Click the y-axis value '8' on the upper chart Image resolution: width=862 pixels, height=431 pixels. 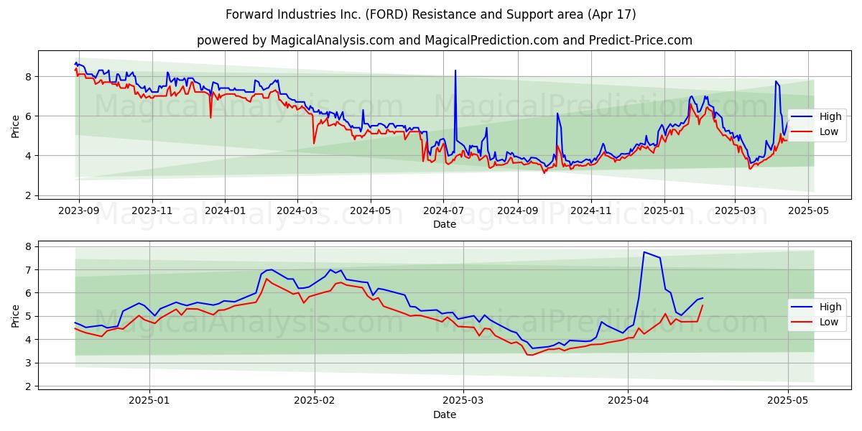pos(29,77)
